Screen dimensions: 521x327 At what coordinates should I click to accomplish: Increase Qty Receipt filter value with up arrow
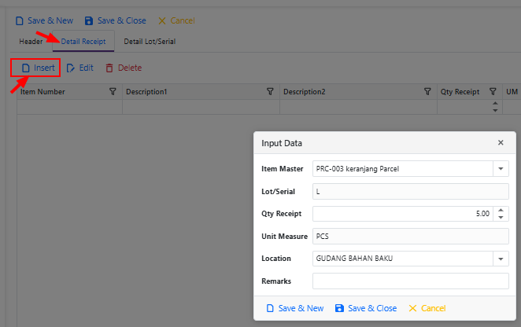pos(495,103)
